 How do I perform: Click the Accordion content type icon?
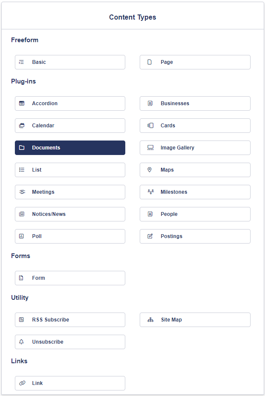point(22,103)
